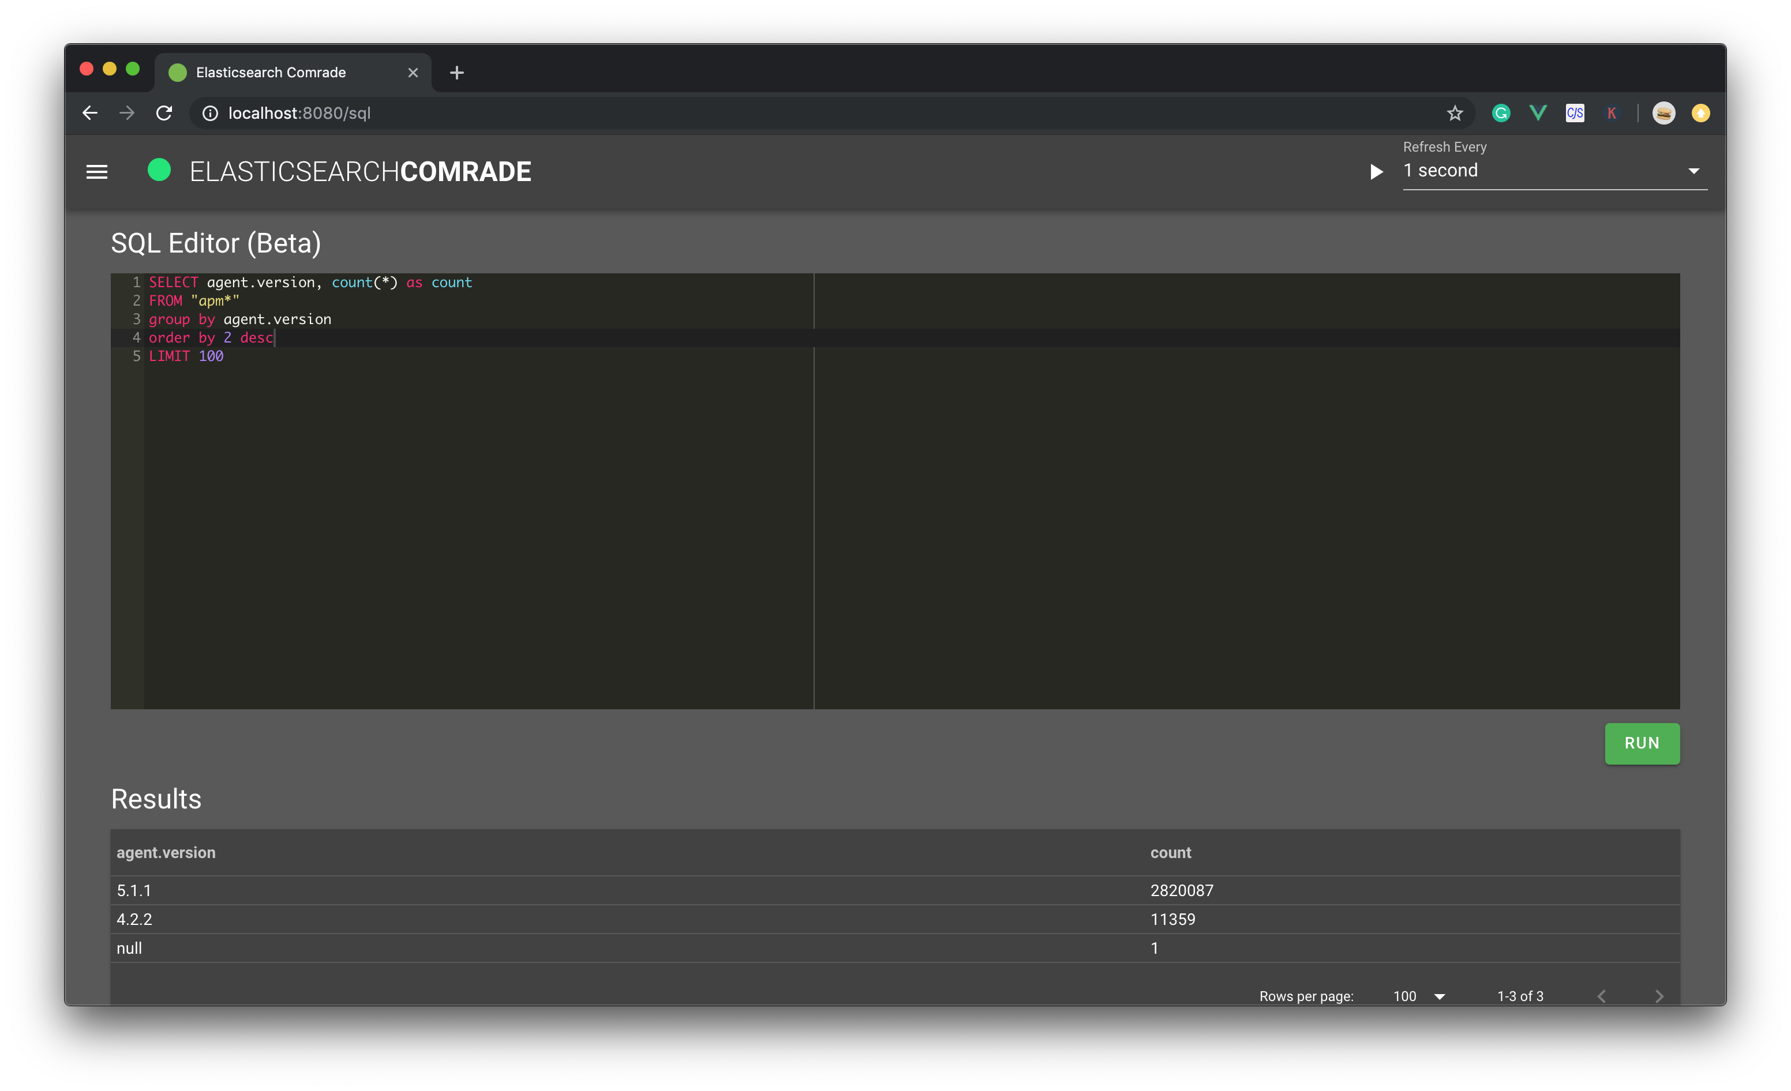Click the green cluster status circle
Screen dimensions: 1791x1091
pos(159,170)
